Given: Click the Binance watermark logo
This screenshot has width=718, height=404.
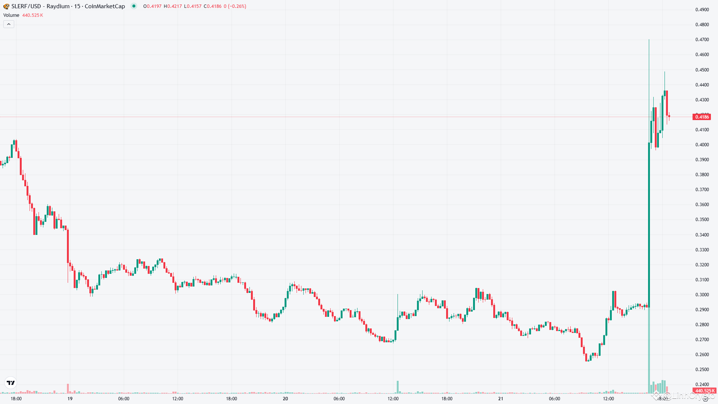Looking at the screenshot, I should pos(656,395).
